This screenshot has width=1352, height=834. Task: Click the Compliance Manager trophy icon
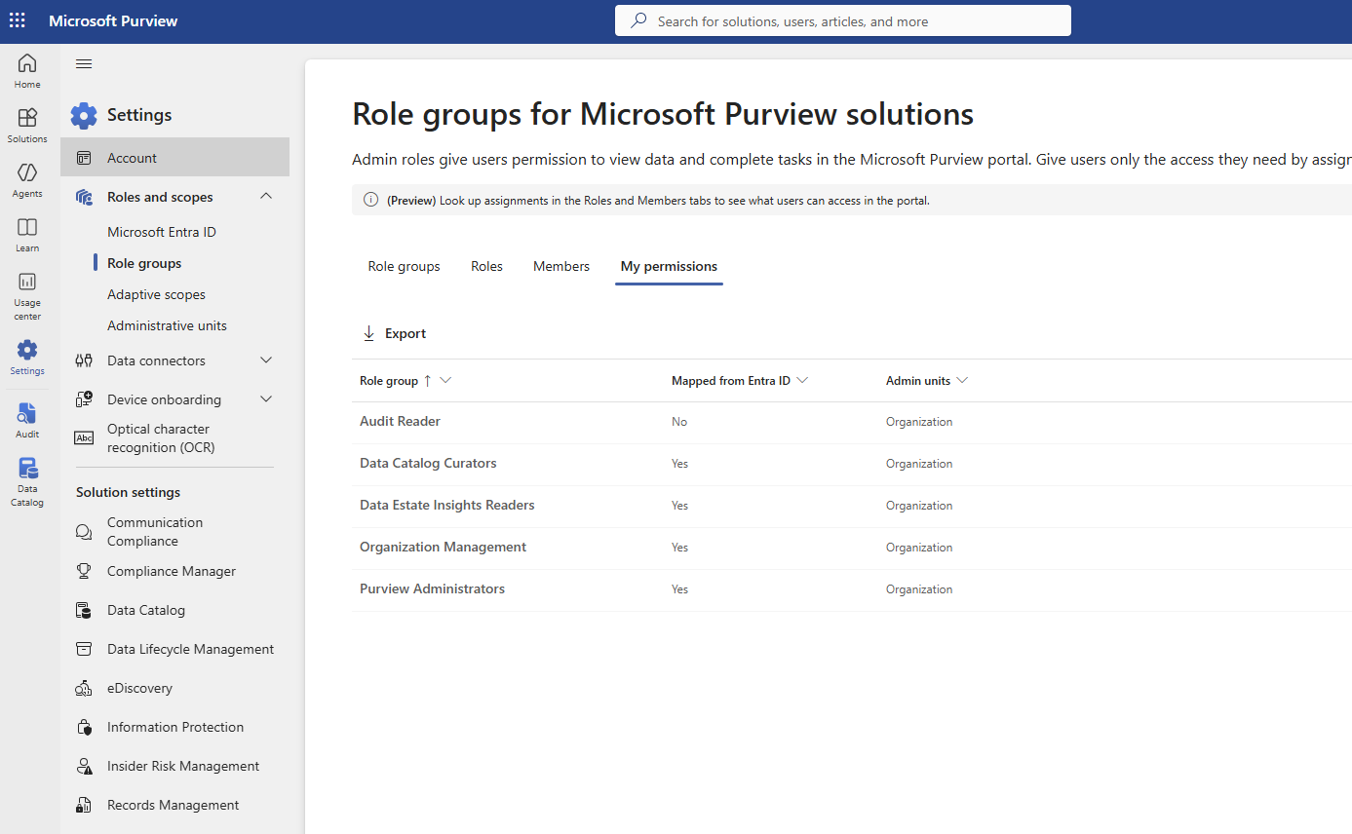tap(84, 571)
